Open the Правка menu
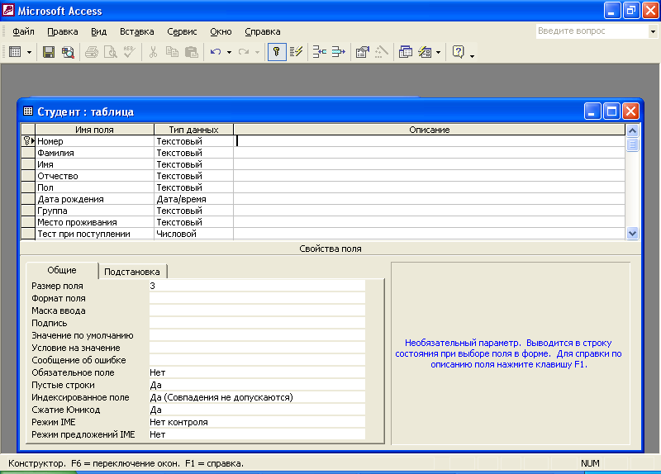Screen dimensions: 661x474 pyautogui.click(x=63, y=31)
